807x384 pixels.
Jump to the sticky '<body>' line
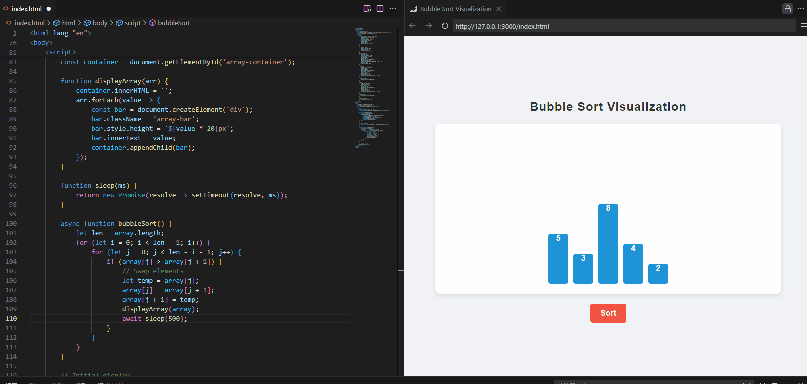point(41,43)
